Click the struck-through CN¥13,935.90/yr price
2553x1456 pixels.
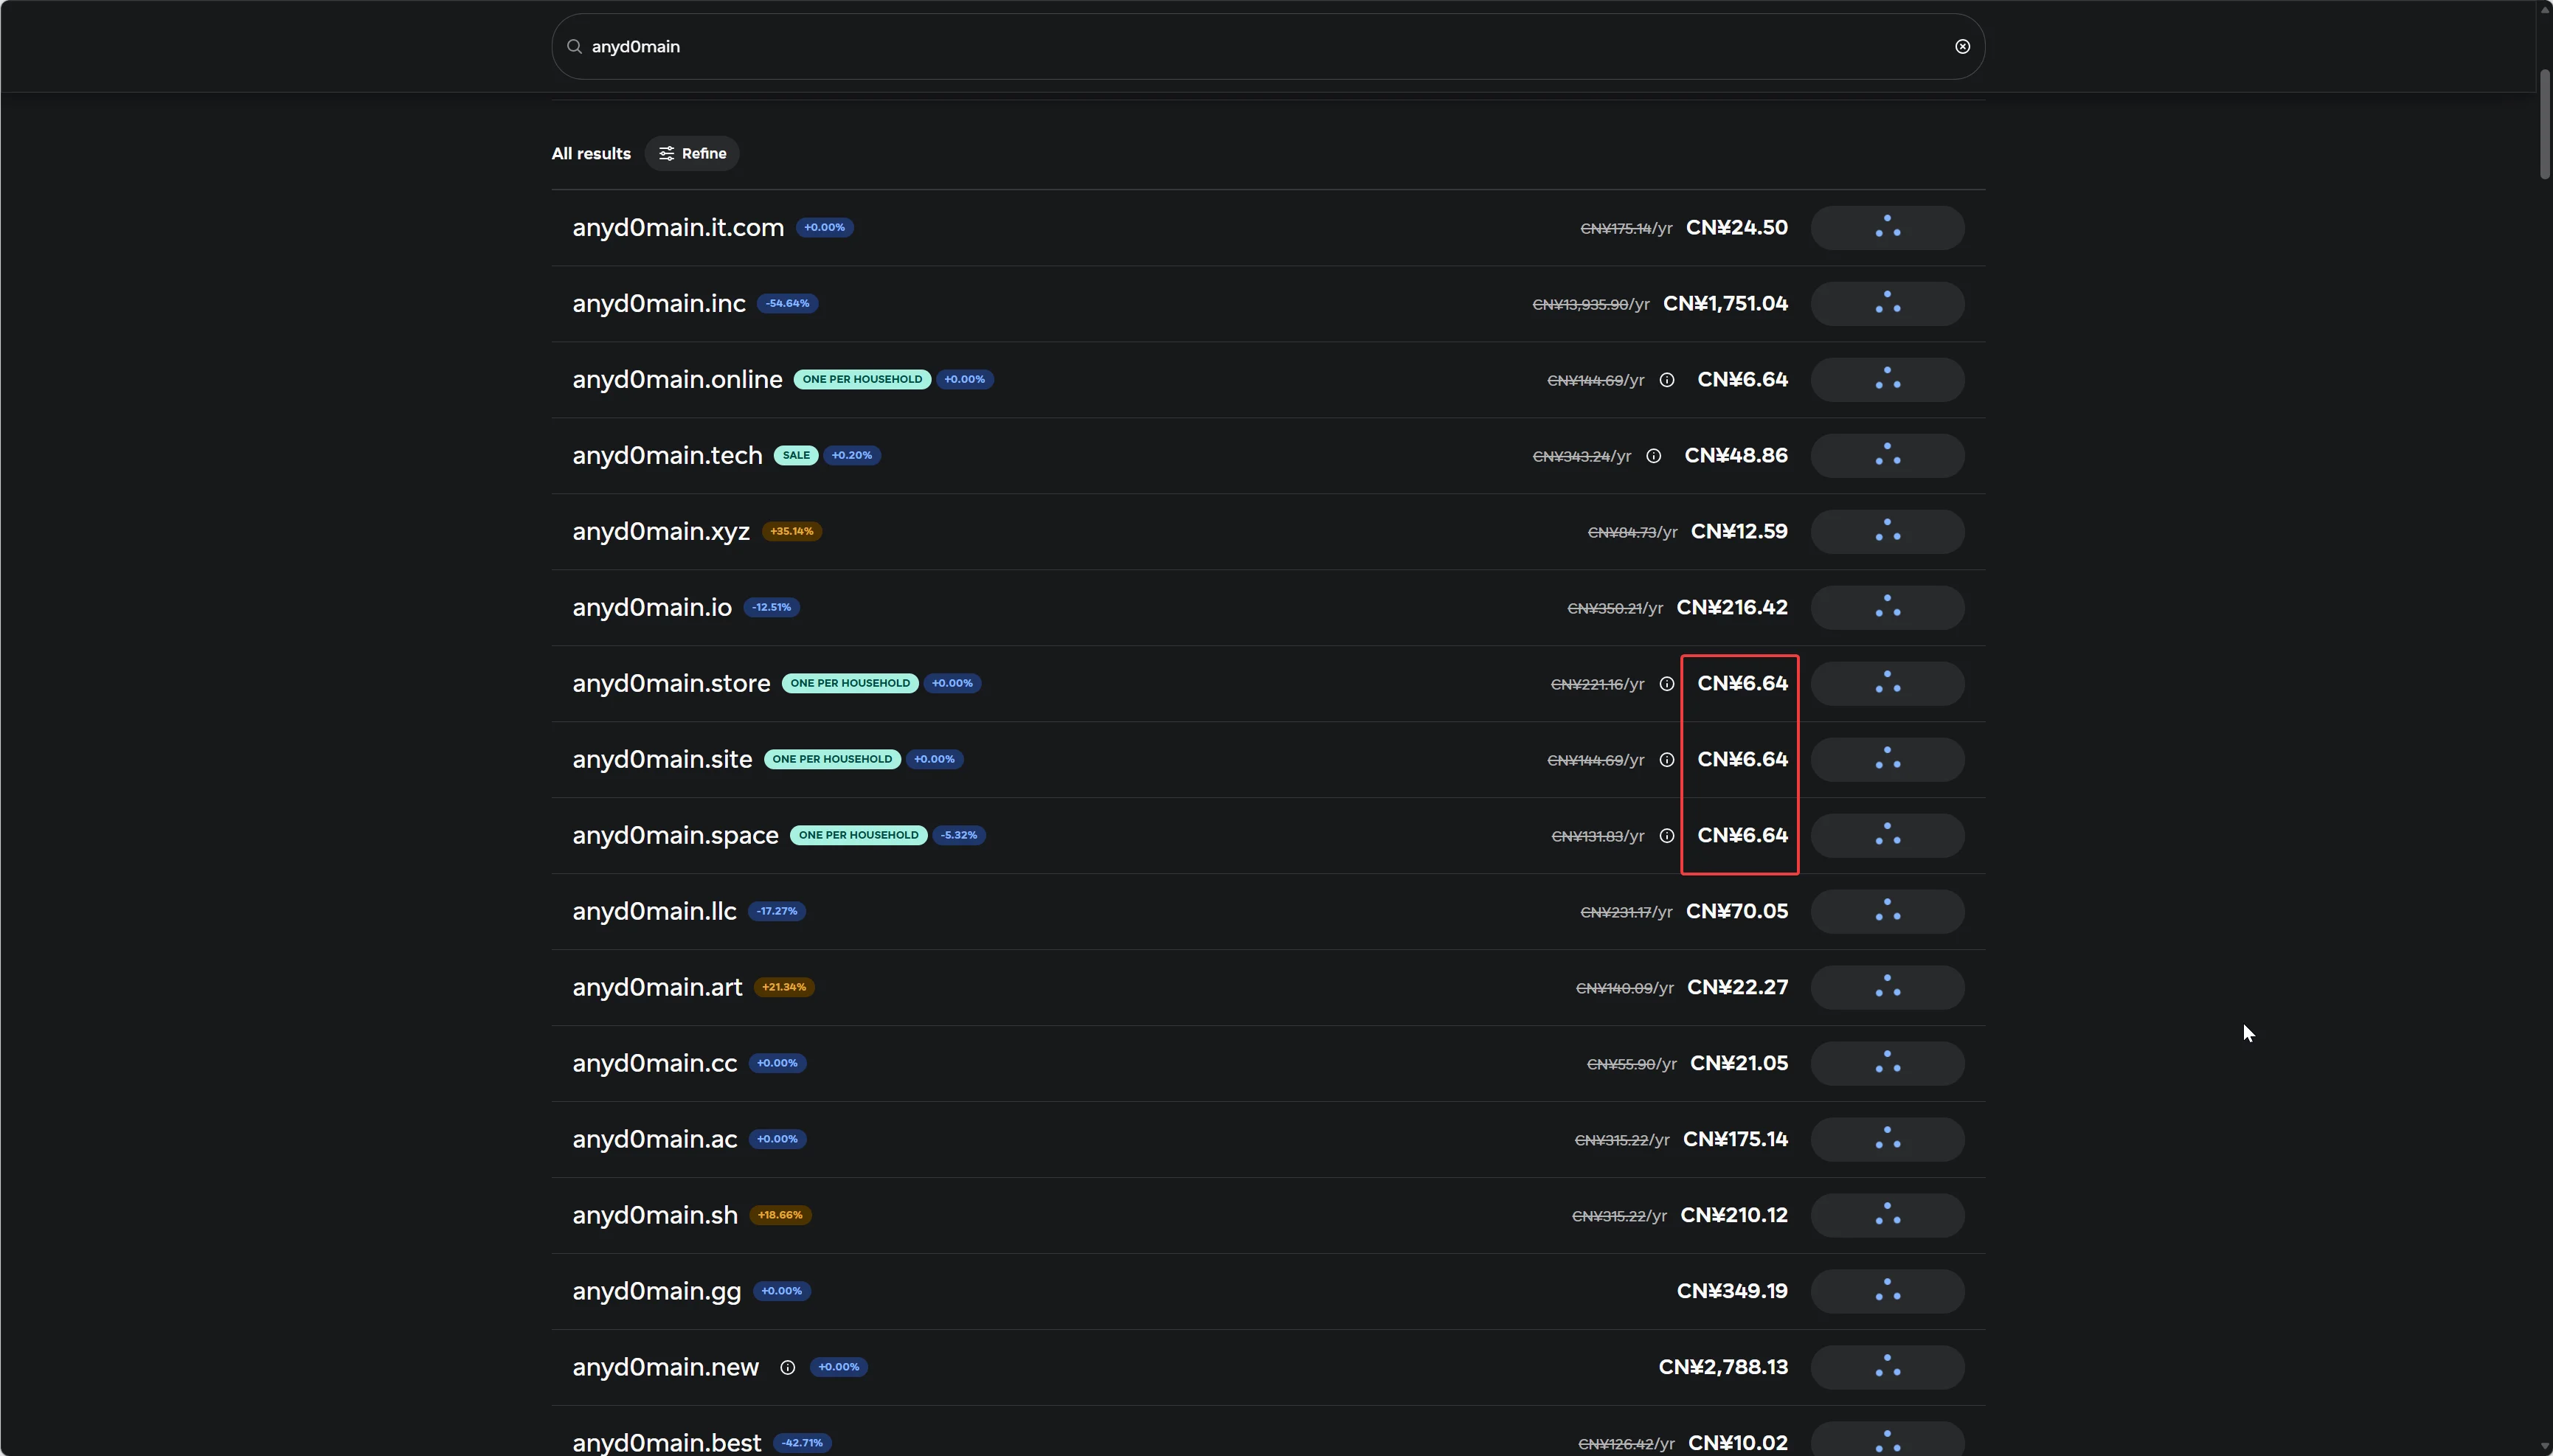(x=1591, y=305)
